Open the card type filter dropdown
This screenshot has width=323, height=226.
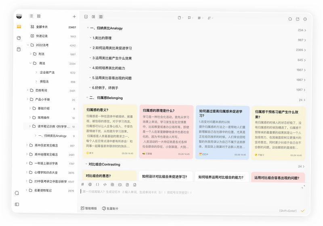tap(180, 18)
